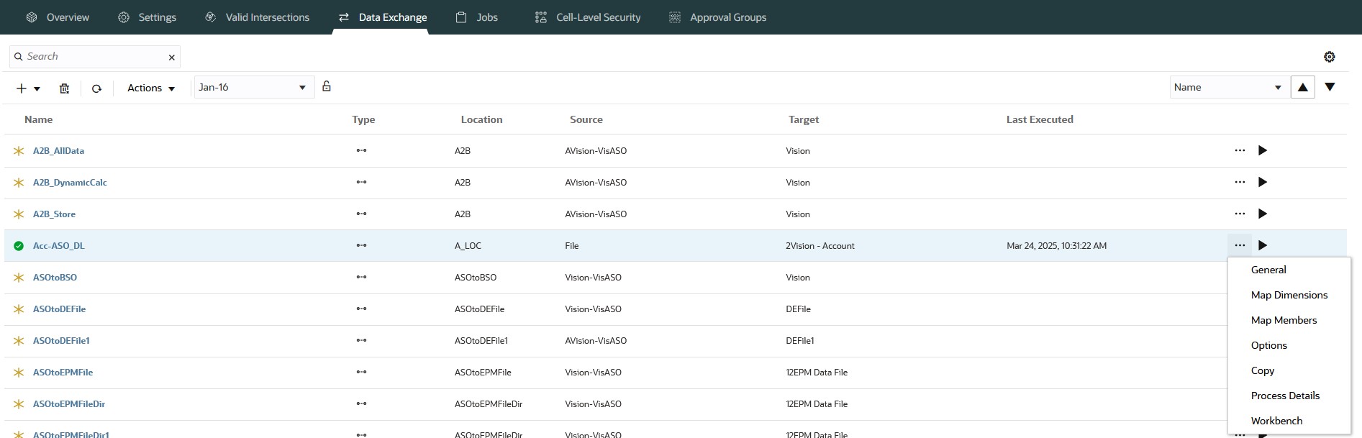Open the Jan-16 period dropdown

253,88
